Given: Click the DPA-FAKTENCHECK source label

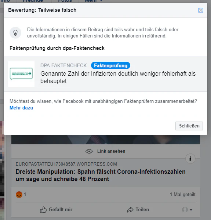Looking at the screenshot, I should 63,65.
